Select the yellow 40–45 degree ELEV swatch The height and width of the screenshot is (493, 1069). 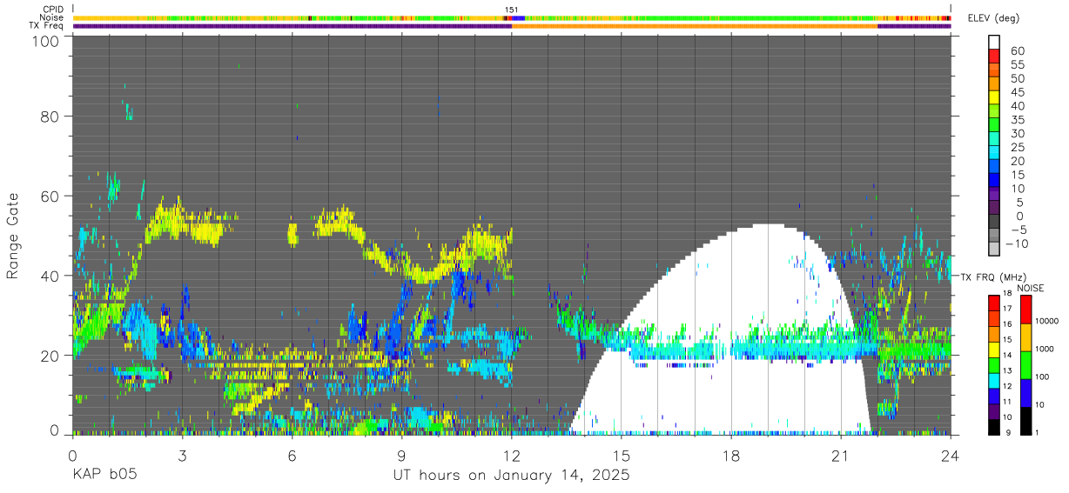click(x=994, y=99)
